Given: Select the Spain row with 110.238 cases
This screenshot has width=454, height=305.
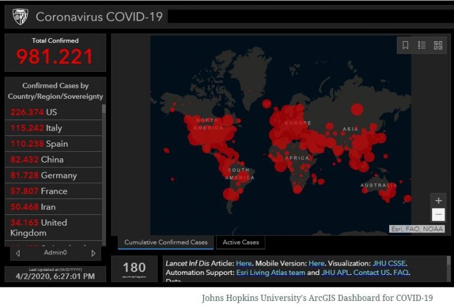Looking at the screenshot, I should click(x=54, y=144).
